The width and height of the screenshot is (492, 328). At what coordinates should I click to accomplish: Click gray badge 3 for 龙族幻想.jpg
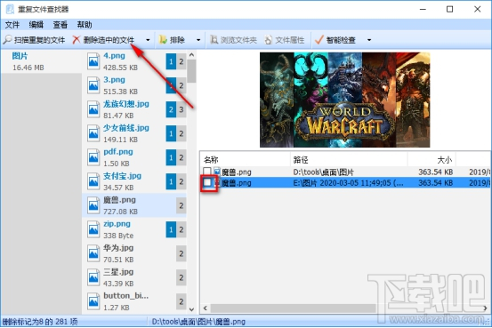pos(181,109)
